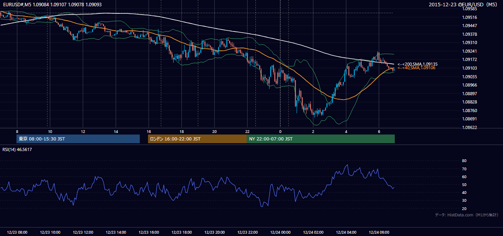Click price axis value 1.08622

click(x=470, y=127)
